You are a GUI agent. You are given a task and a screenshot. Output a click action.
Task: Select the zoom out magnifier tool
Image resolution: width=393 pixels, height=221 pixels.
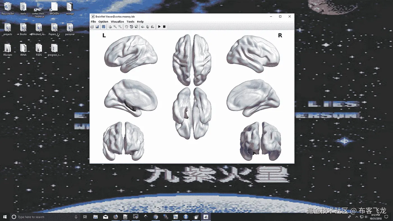click(120, 27)
